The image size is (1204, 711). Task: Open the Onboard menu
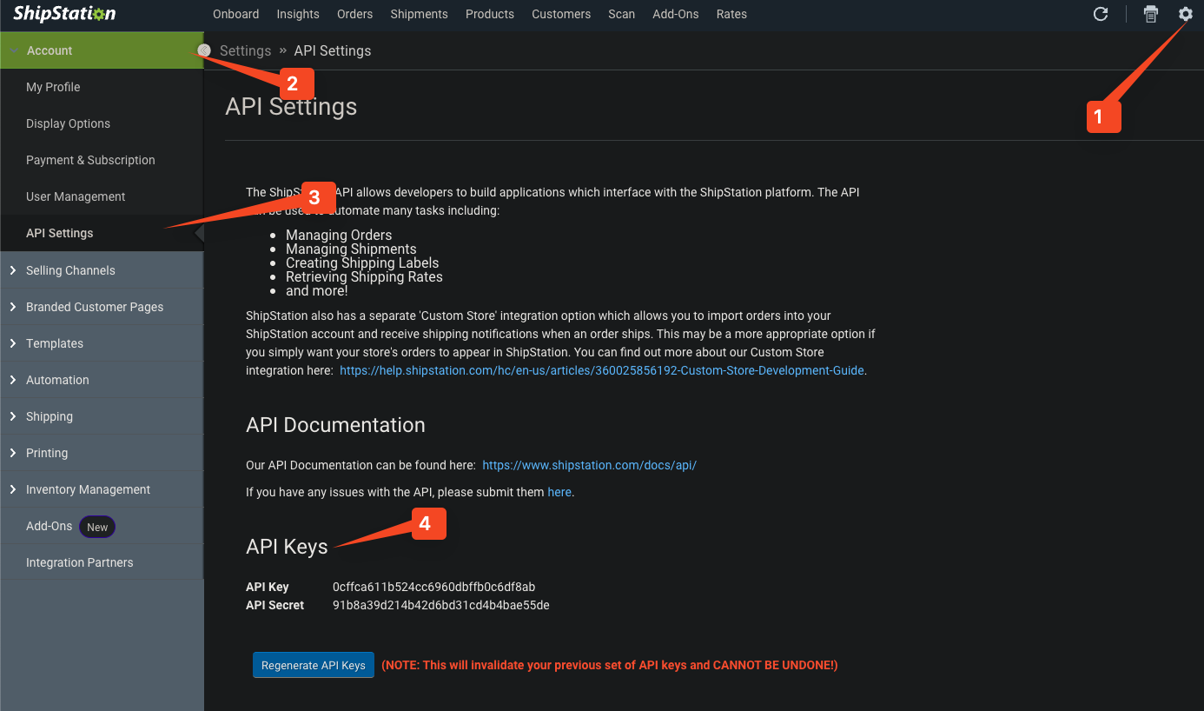235,14
